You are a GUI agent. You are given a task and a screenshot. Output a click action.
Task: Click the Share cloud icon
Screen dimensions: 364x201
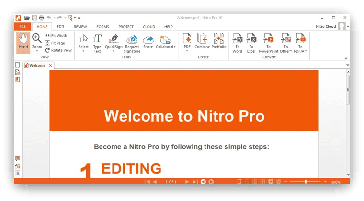coord(148,40)
